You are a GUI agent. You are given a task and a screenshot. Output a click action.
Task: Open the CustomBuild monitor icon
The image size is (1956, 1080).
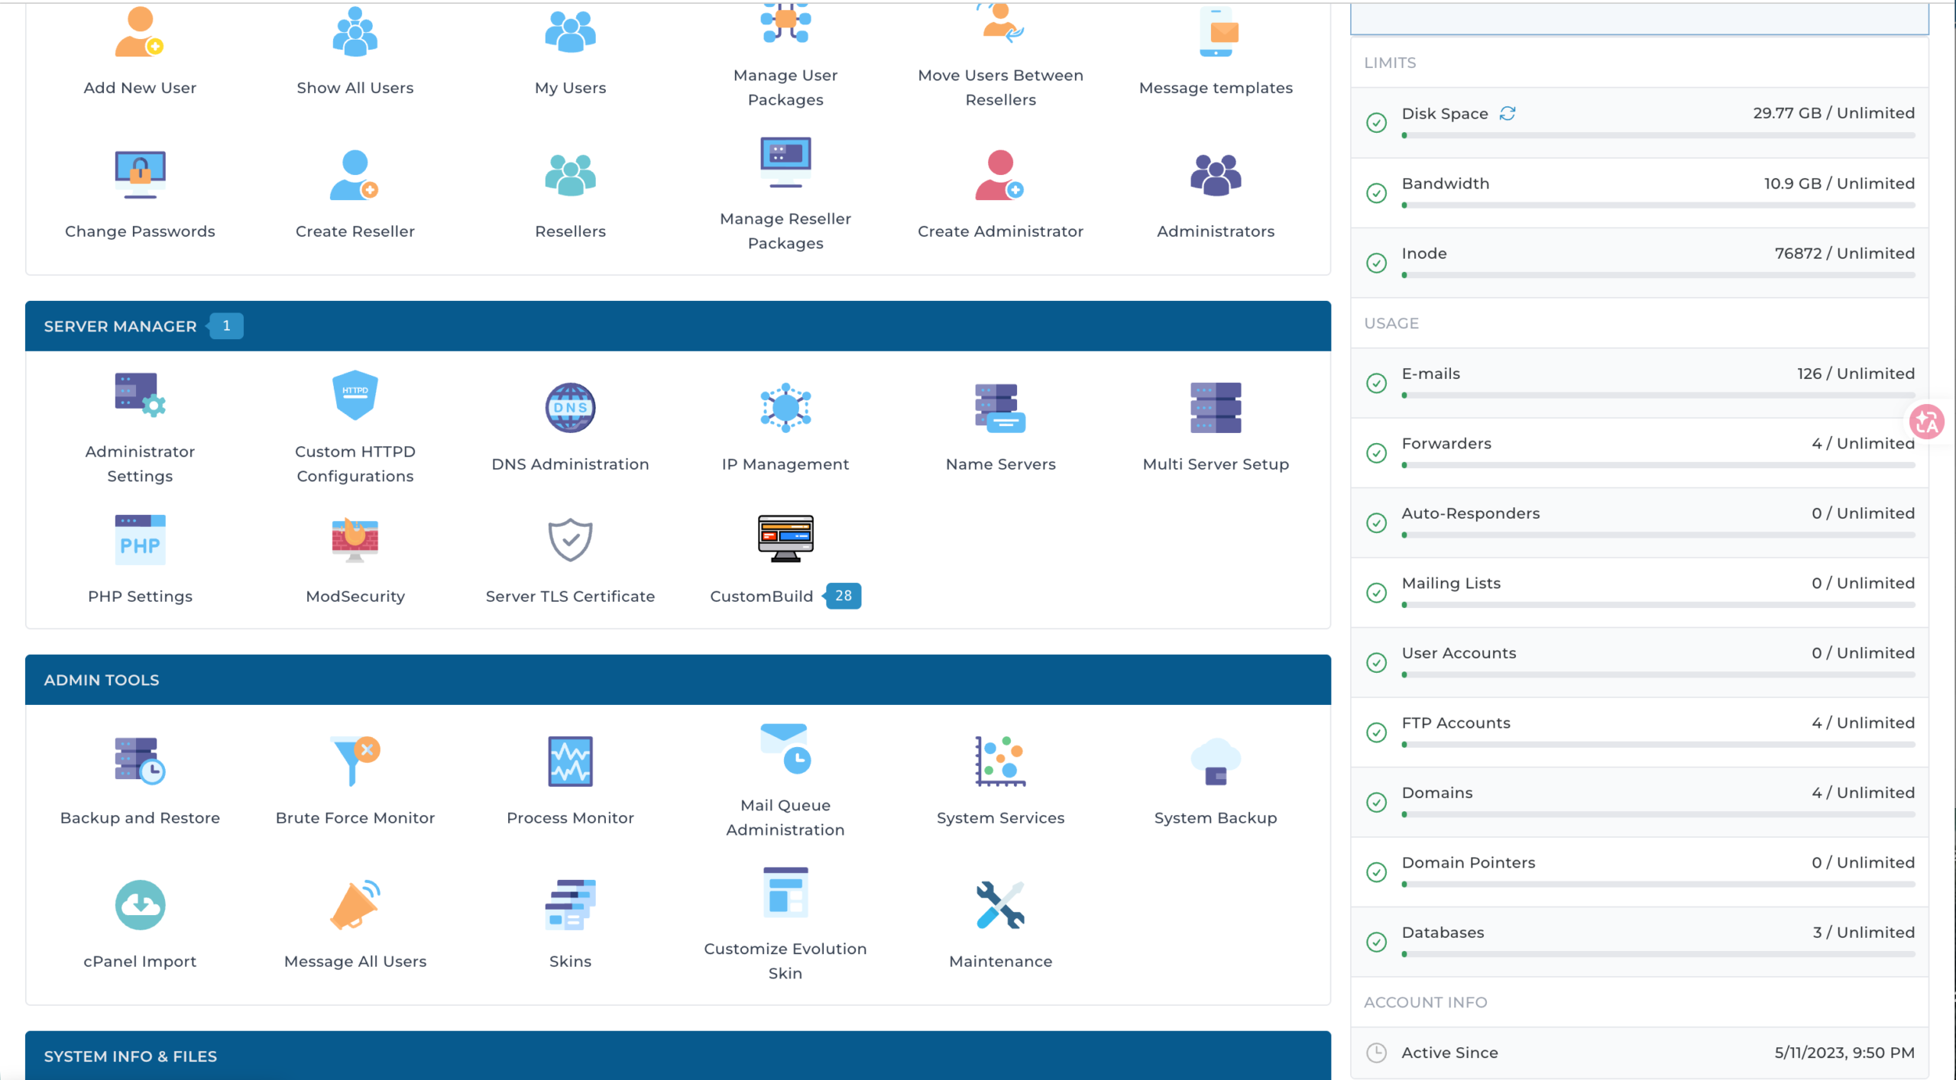pos(785,538)
